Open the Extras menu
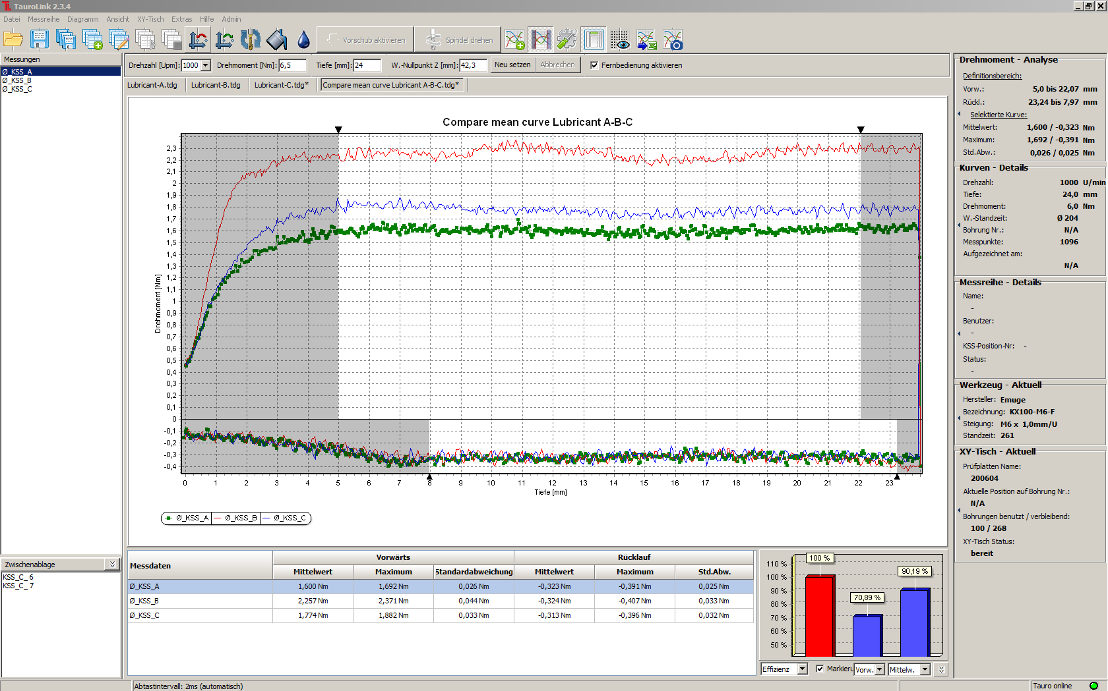The image size is (1108, 691). tap(182, 19)
